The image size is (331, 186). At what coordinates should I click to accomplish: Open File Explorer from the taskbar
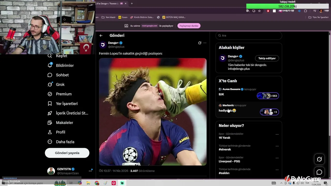point(88,183)
